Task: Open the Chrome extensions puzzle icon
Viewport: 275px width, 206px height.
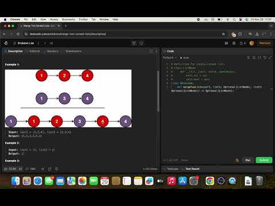Action: 240,34
